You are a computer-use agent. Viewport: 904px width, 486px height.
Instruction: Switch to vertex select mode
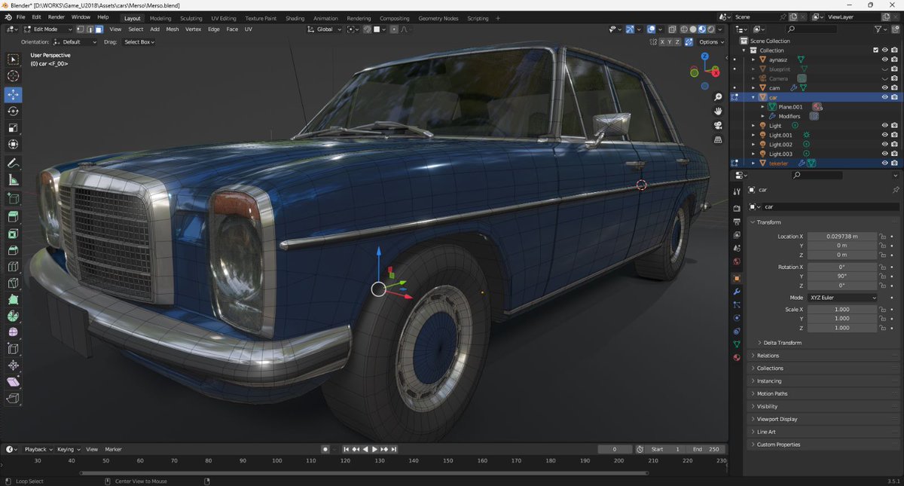point(81,29)
